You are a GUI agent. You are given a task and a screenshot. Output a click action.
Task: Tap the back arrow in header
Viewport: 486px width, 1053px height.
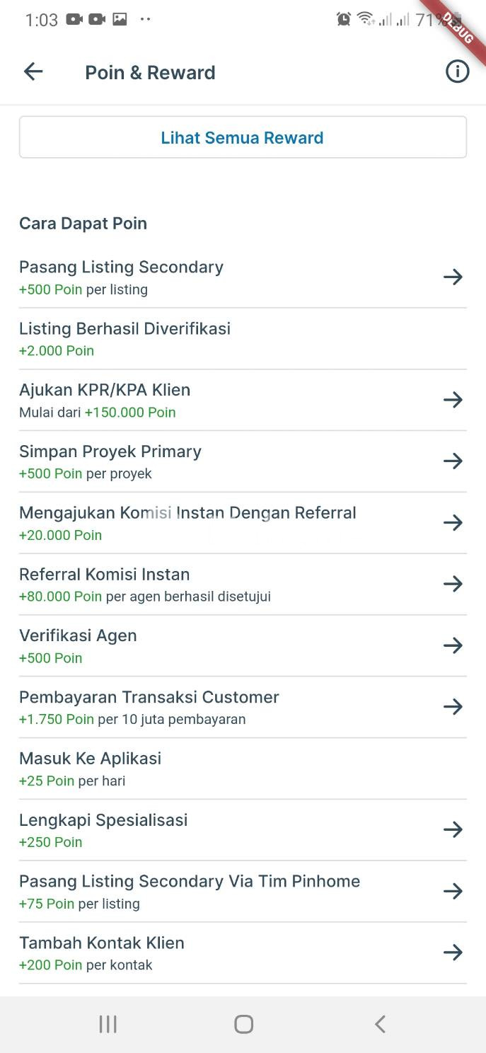[33, 71]
